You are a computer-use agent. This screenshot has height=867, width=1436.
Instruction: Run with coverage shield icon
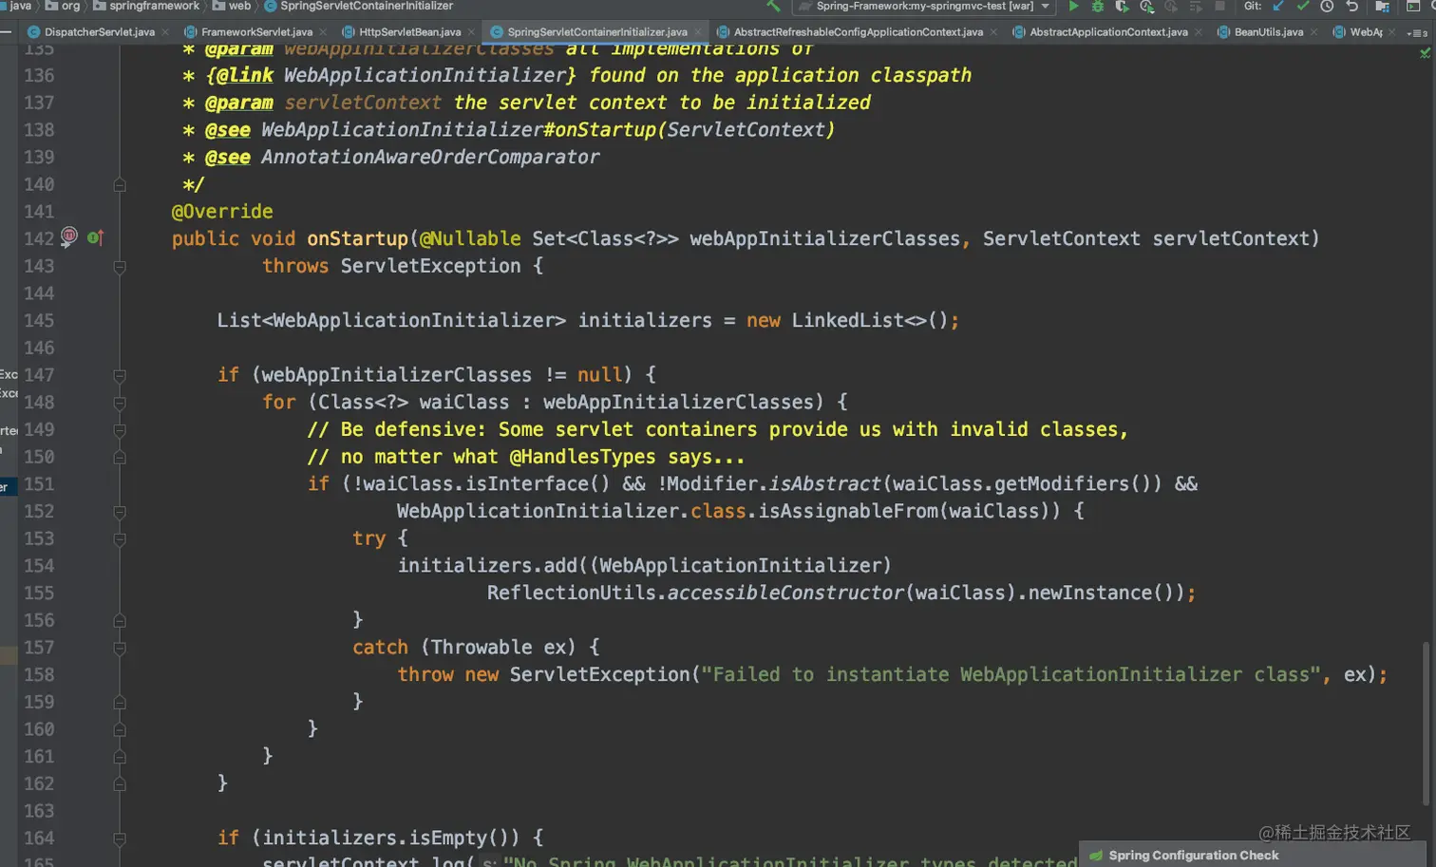click(1122, 6)
